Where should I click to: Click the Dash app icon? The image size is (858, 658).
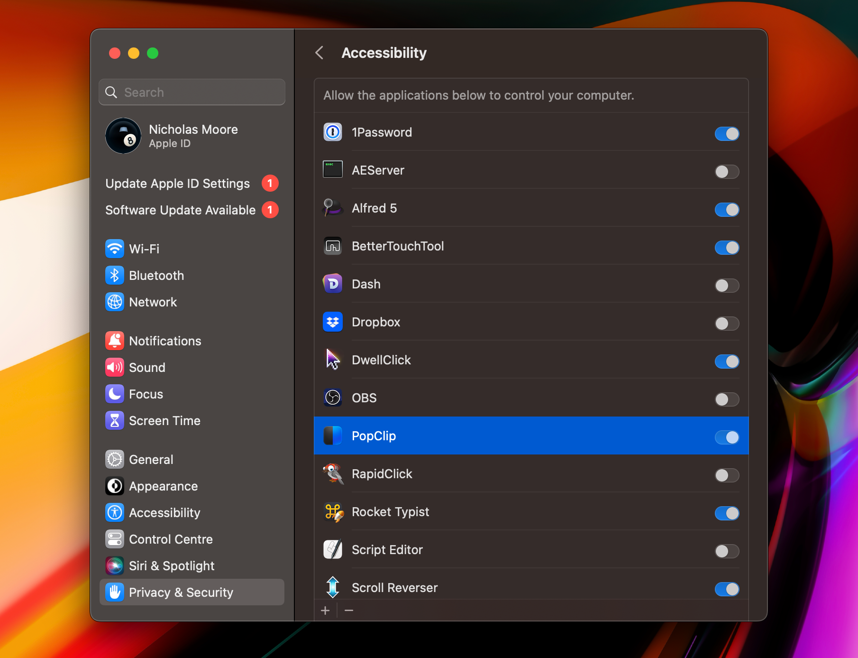tap(333, 284)
